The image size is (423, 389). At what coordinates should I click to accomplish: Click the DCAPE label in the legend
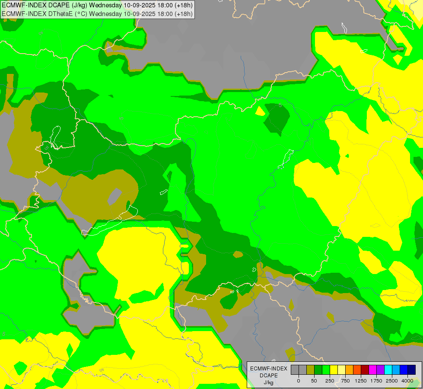(x=269, y=376)
